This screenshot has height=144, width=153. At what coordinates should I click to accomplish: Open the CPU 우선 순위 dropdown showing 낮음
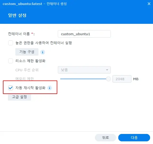coord(84,70)
